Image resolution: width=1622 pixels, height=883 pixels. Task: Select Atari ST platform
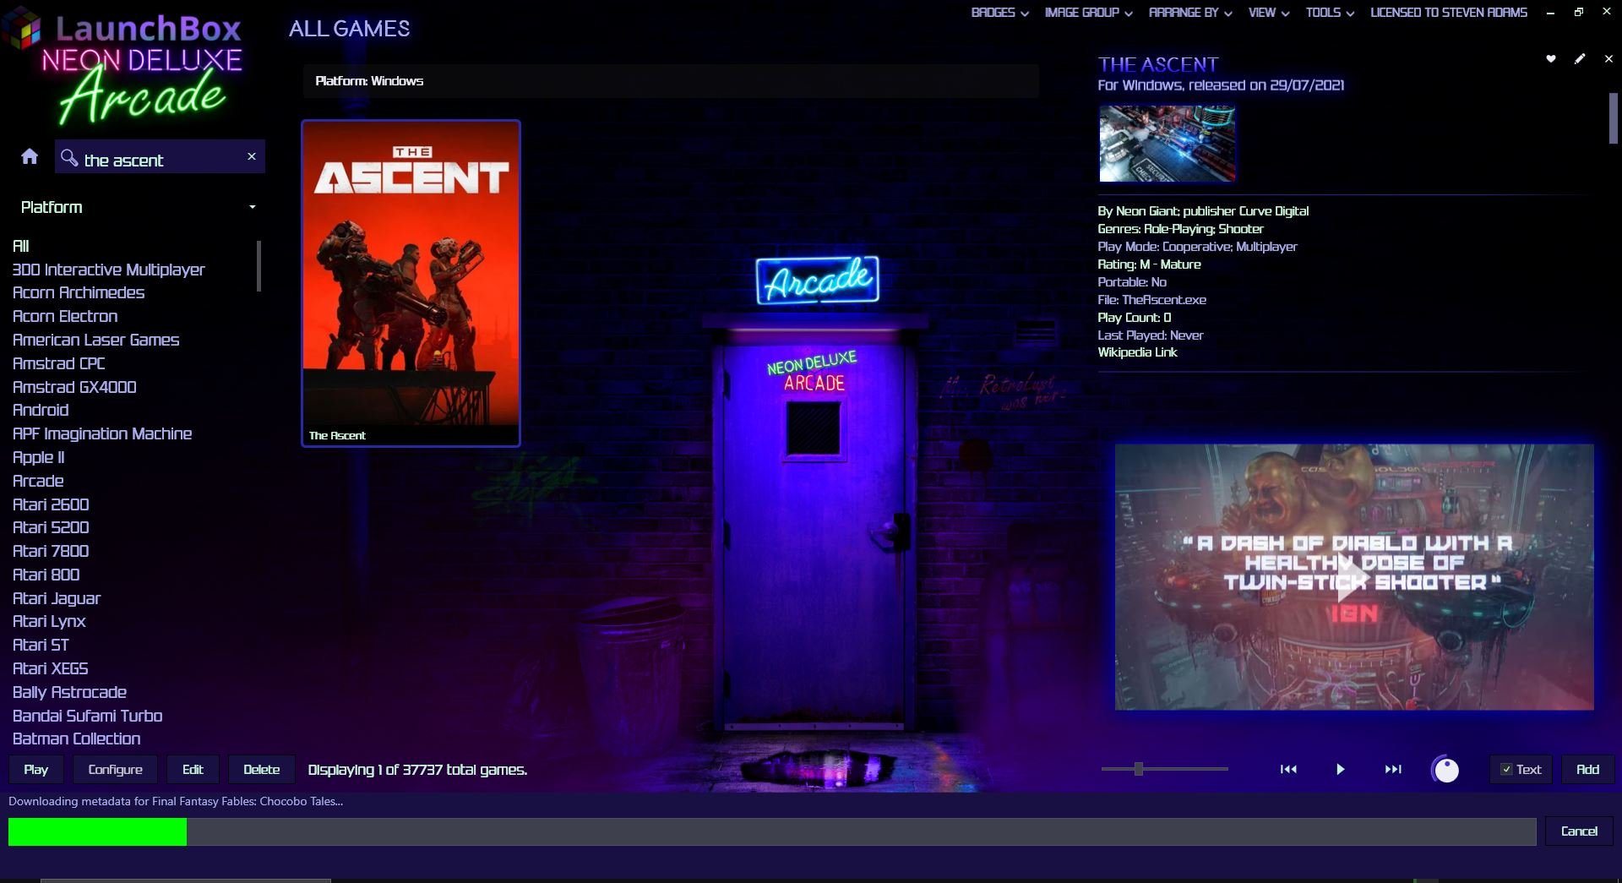pyautogui.click(x=41, y=645)
